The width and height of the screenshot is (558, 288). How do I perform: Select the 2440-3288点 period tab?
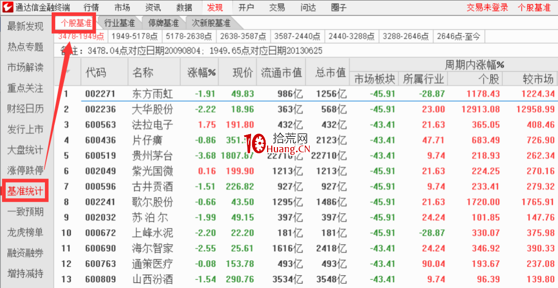coord(352,36)
